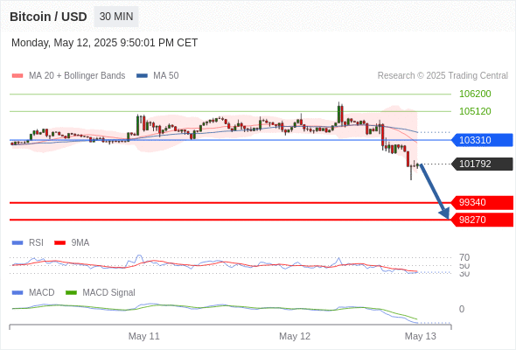516x350 pixels.
Task: Click the blue downward forecast arrow
Action: point(435,192)
